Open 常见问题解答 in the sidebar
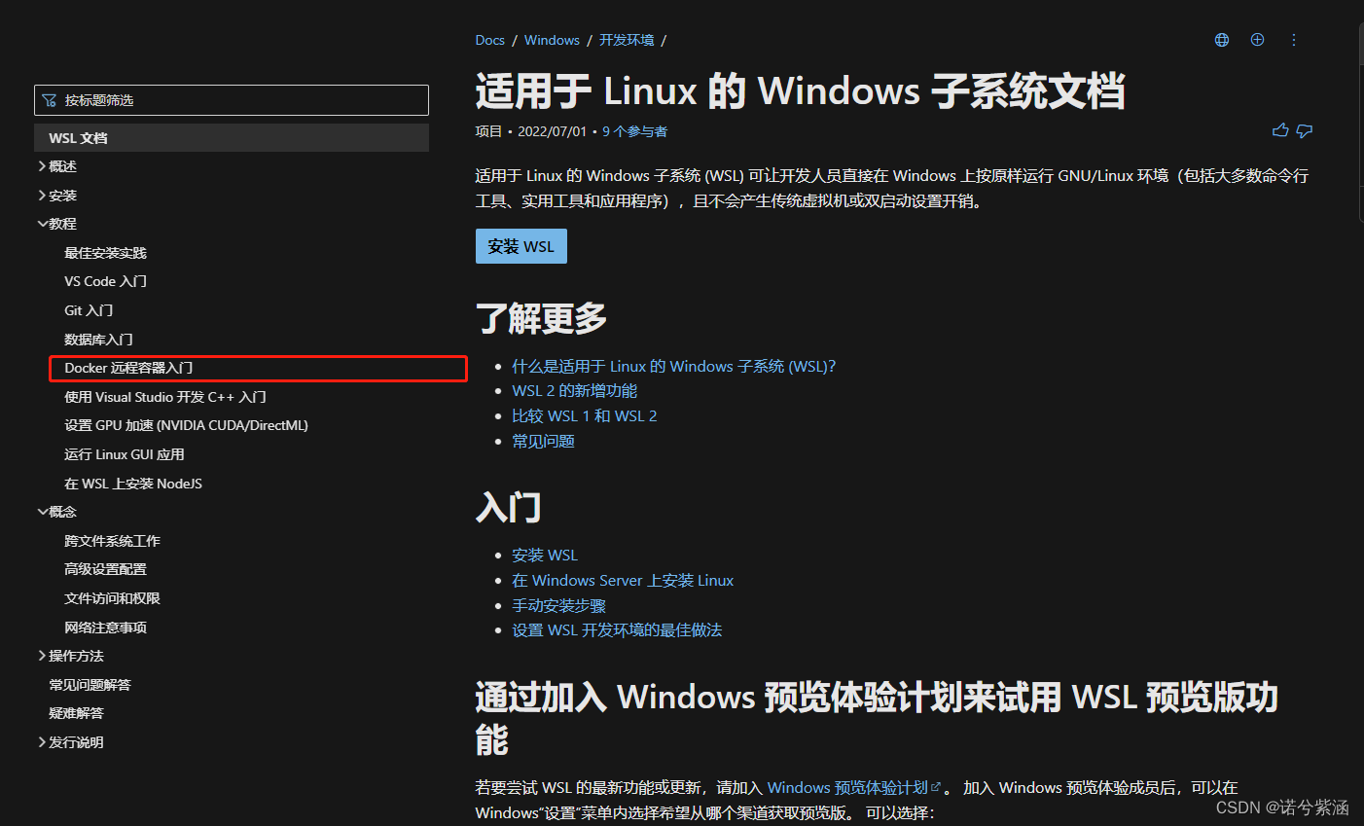Screen dimensions: 1364x826 pos(90,685)
